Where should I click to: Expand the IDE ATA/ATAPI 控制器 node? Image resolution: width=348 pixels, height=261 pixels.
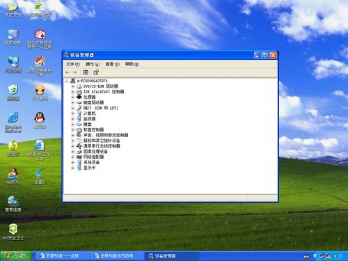click(x=72, y=92)
